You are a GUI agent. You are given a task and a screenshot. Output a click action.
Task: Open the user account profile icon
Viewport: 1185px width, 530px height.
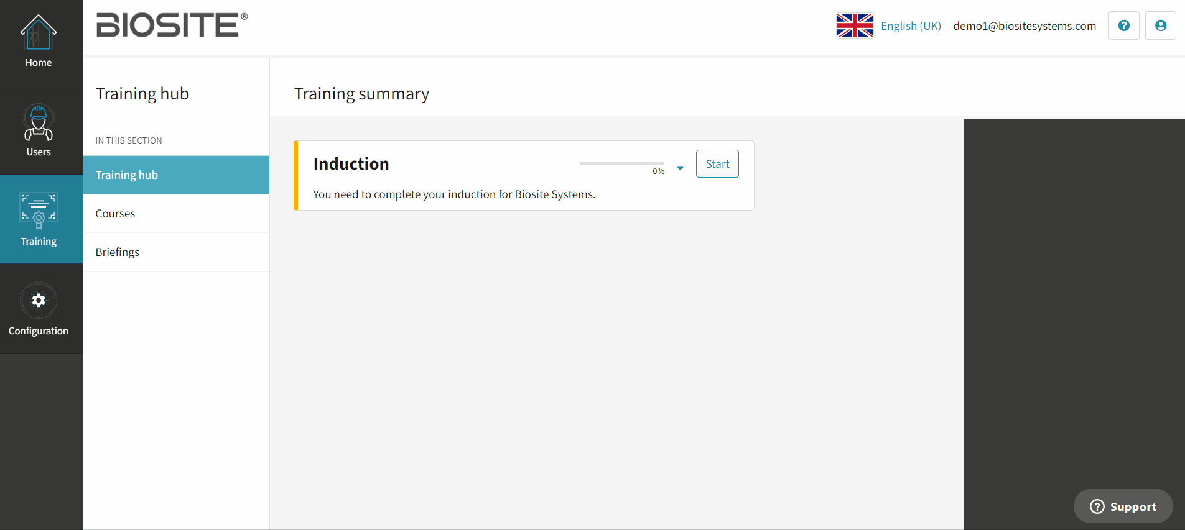point(1160,25)
